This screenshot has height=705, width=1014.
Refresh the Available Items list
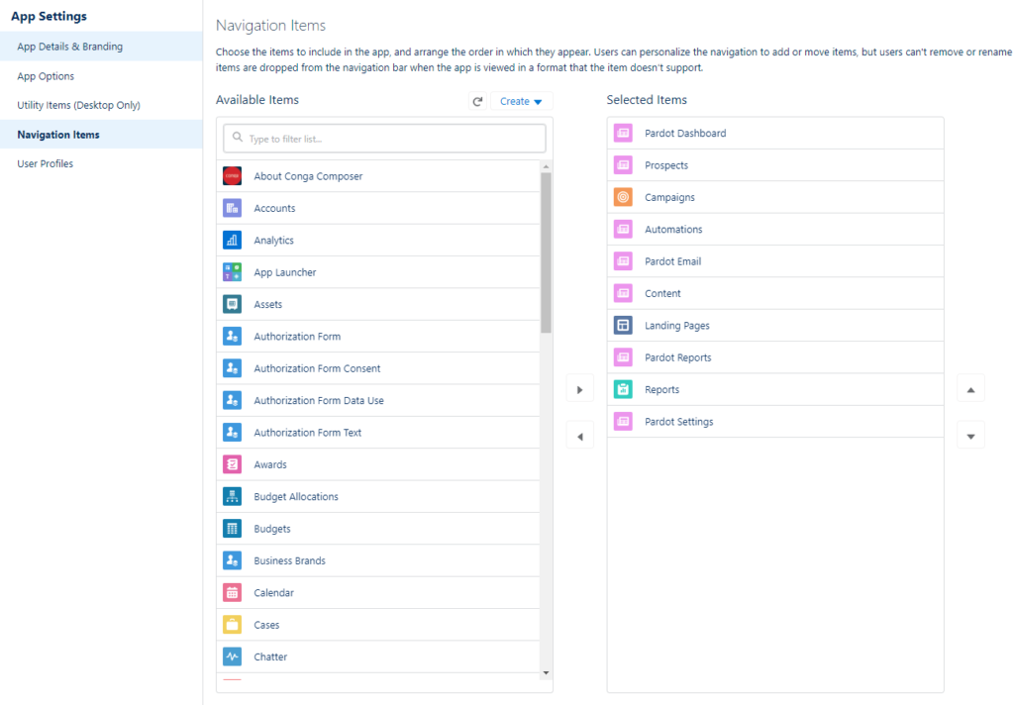tap(478, 101)
